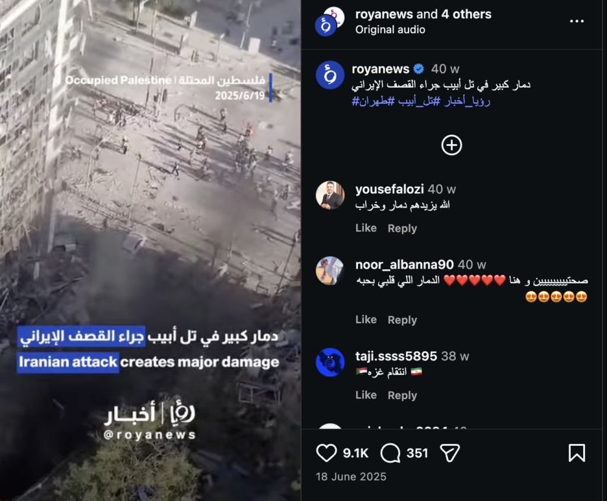Share the post with the paper plane icon
Screen dimensions: 607x501
(x=450, y=452)
